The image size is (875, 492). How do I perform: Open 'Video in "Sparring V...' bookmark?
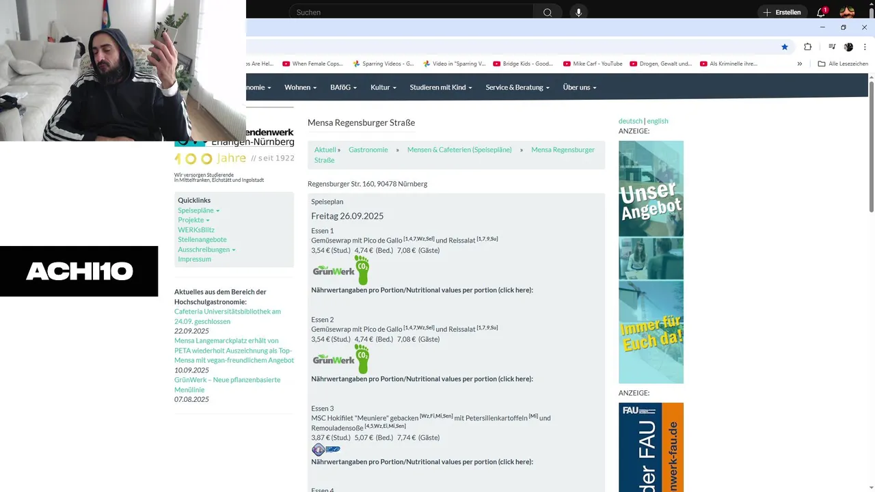[454, 64]
